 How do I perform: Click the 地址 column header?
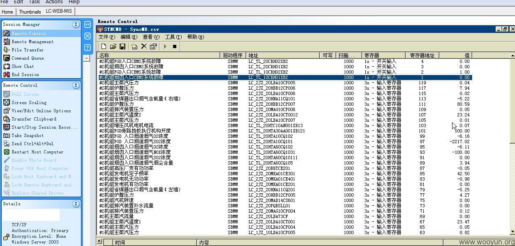click(x=283, y=55)
